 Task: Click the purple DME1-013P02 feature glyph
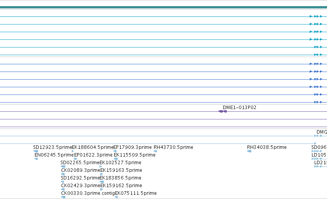[222, 111]
